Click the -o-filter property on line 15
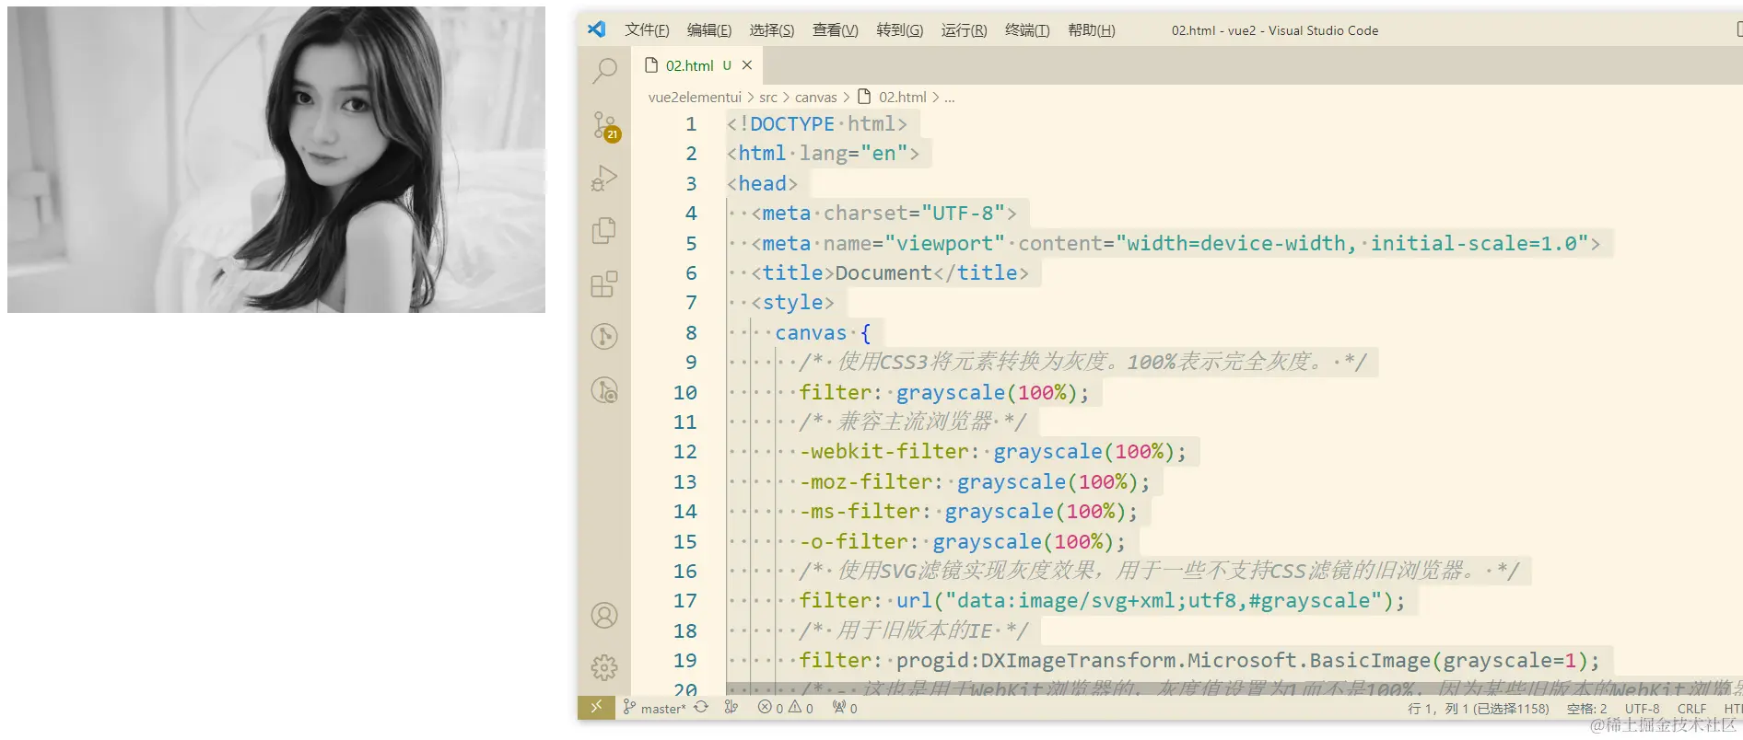 (x=853, y=542)
